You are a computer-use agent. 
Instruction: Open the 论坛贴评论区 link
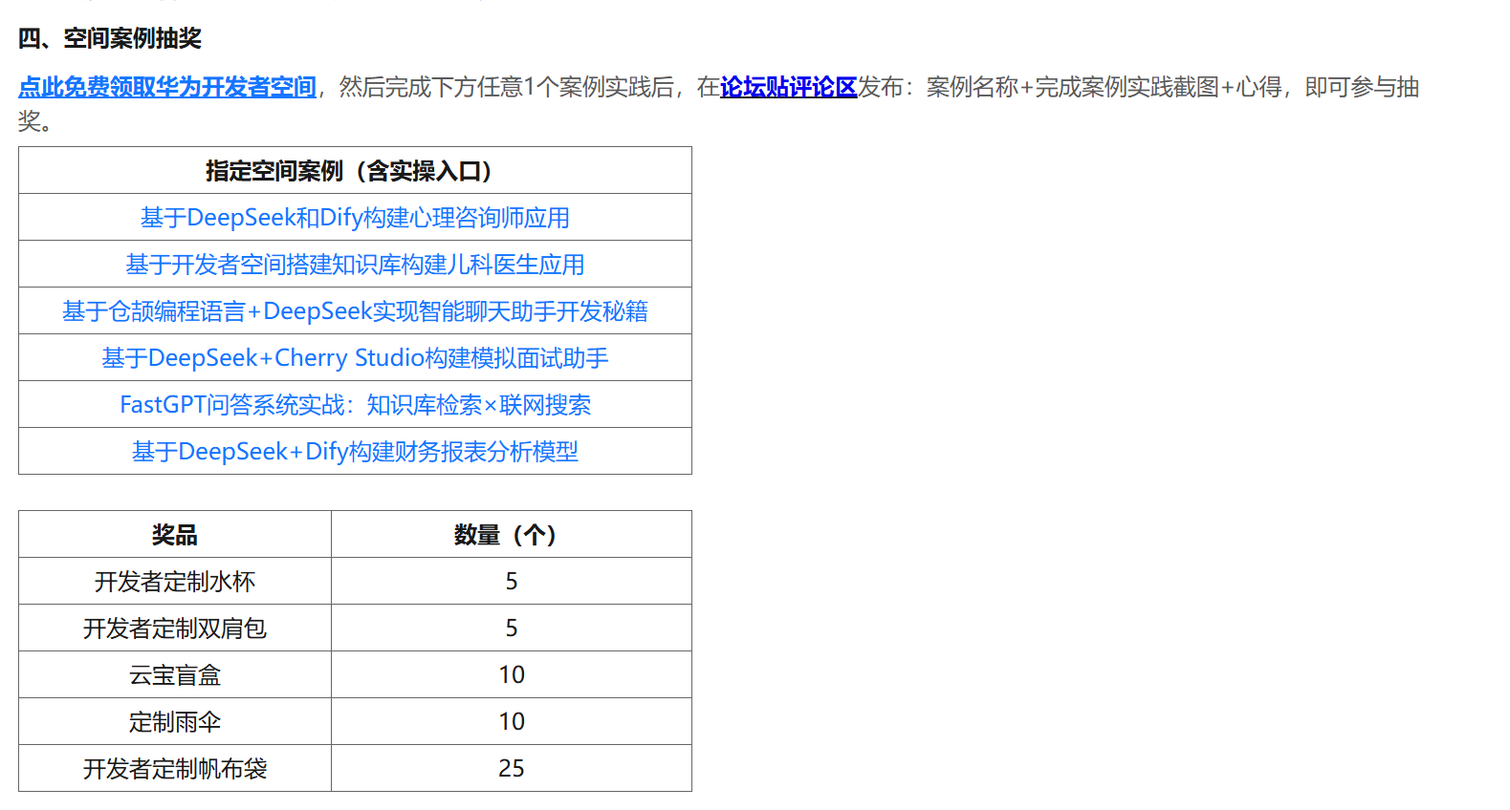pos(788,87)
